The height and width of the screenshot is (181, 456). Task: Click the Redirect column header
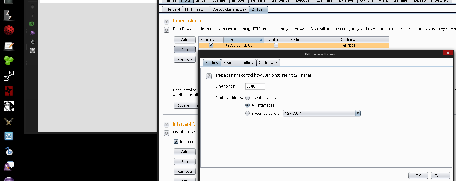click(x=314, y=40)
